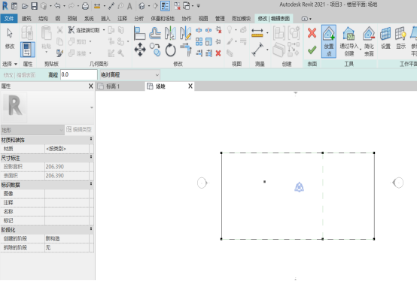Click Text 'A' icon in quick access toolbar
417x281 pixels.
[x=129, y=6]
